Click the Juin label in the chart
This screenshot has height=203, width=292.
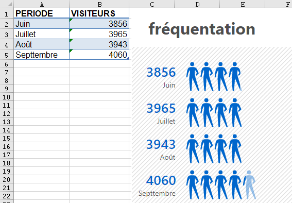[169, 86]
